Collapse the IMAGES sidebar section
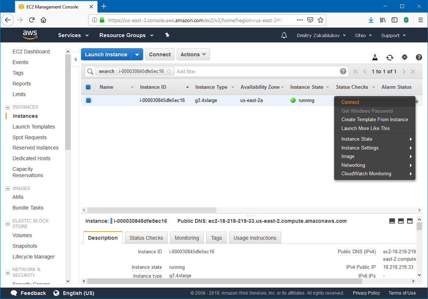The width and height of the screenshot is (428, 299). click(x=8, y=189)
